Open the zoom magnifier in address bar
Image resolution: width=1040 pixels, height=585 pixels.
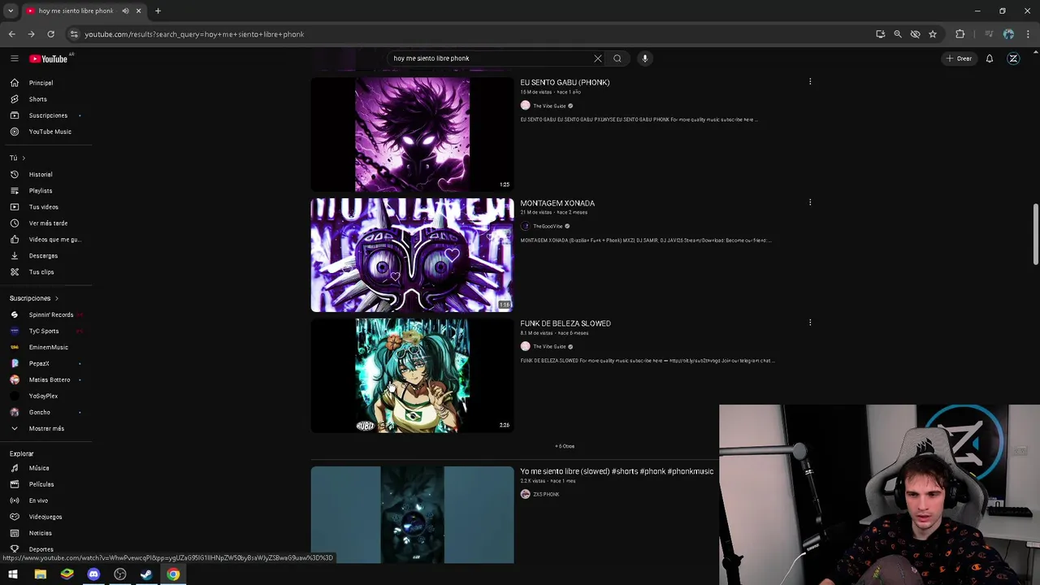coord(898,34)
